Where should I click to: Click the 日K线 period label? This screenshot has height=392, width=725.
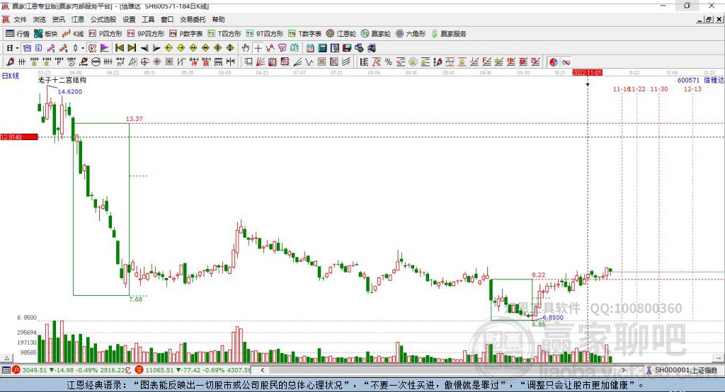[x=10, y=76]
